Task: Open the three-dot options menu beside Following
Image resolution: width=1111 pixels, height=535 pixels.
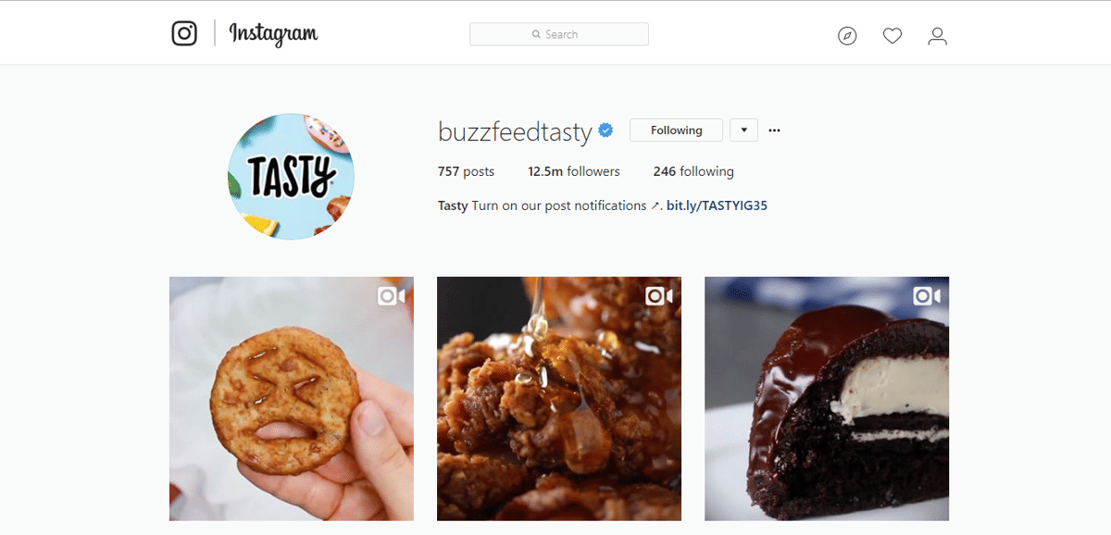Action: pyautogui.click(x=774, y=131)
